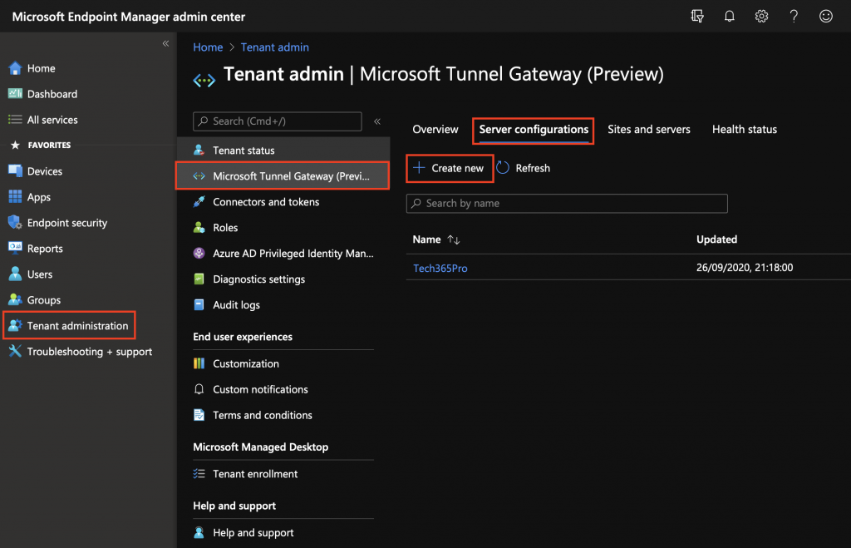Collapse the left navigation sidebar
Screen dimensions: 851x548
pos(165,43)
